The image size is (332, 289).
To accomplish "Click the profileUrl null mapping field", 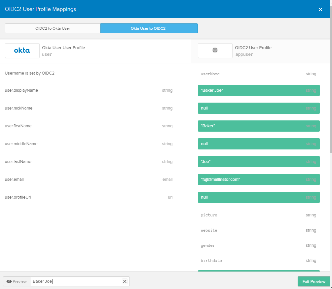I will pyautogui.click(x=259, y=197).
